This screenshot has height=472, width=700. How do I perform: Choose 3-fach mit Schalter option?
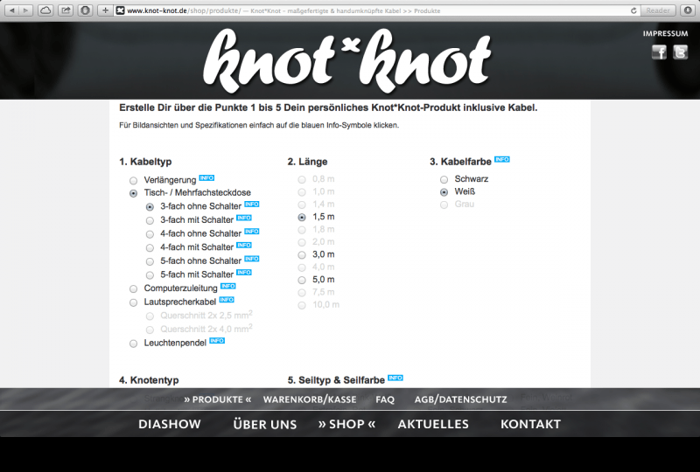coord(150,221)
